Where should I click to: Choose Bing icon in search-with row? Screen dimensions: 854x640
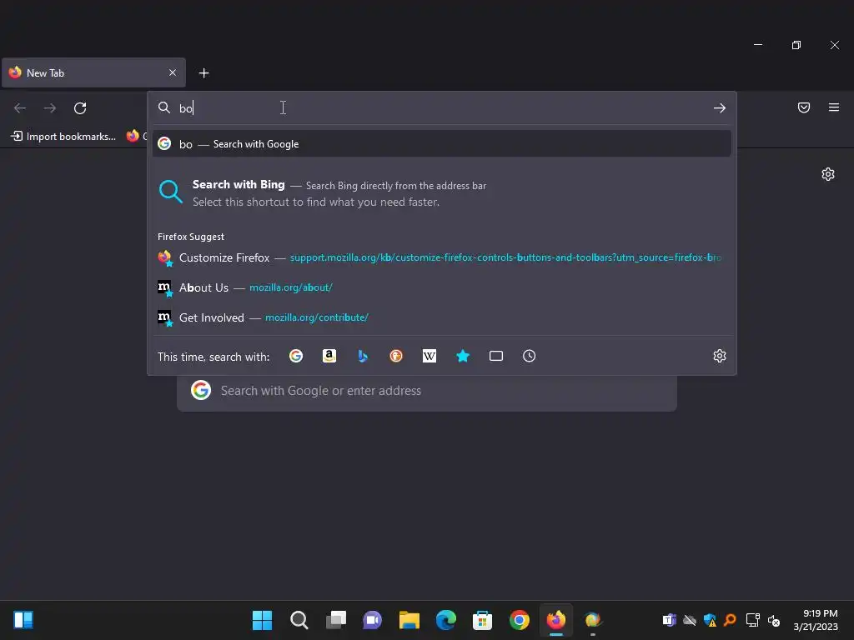coord(363,356)
